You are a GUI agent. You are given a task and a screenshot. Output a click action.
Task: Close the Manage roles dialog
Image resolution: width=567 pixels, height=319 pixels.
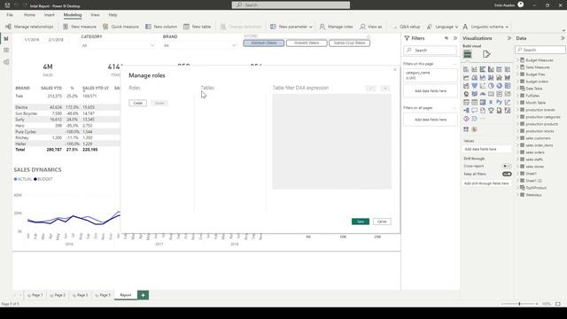pyautogui.click(x=395, y=69)
